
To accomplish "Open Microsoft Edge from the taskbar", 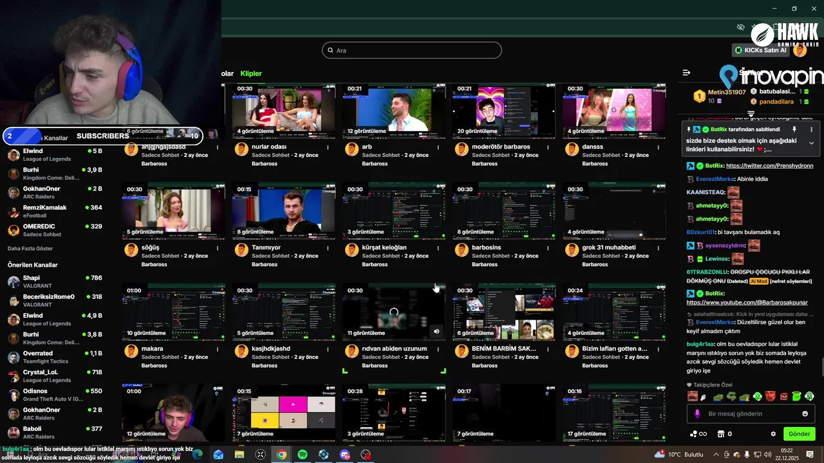I will click(197, 455).
